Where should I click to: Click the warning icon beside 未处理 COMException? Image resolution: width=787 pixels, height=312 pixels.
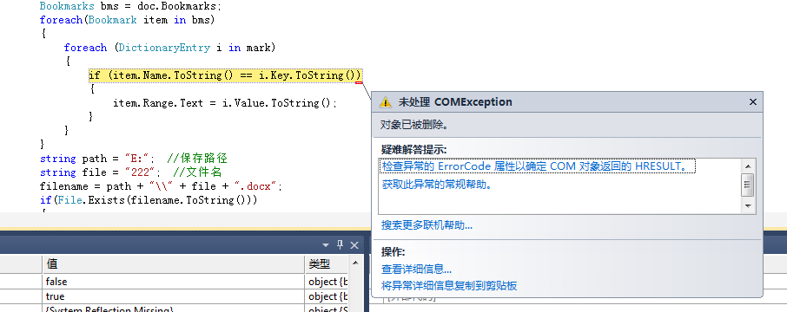(385, 102)
